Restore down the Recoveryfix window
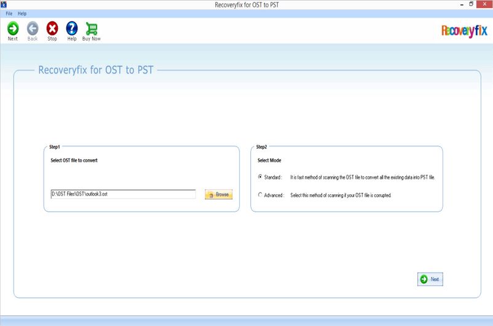This screenshot has height=326, width=493. click(471, 4)
